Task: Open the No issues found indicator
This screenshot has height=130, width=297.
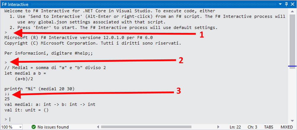Action: (x=50, y=127)
